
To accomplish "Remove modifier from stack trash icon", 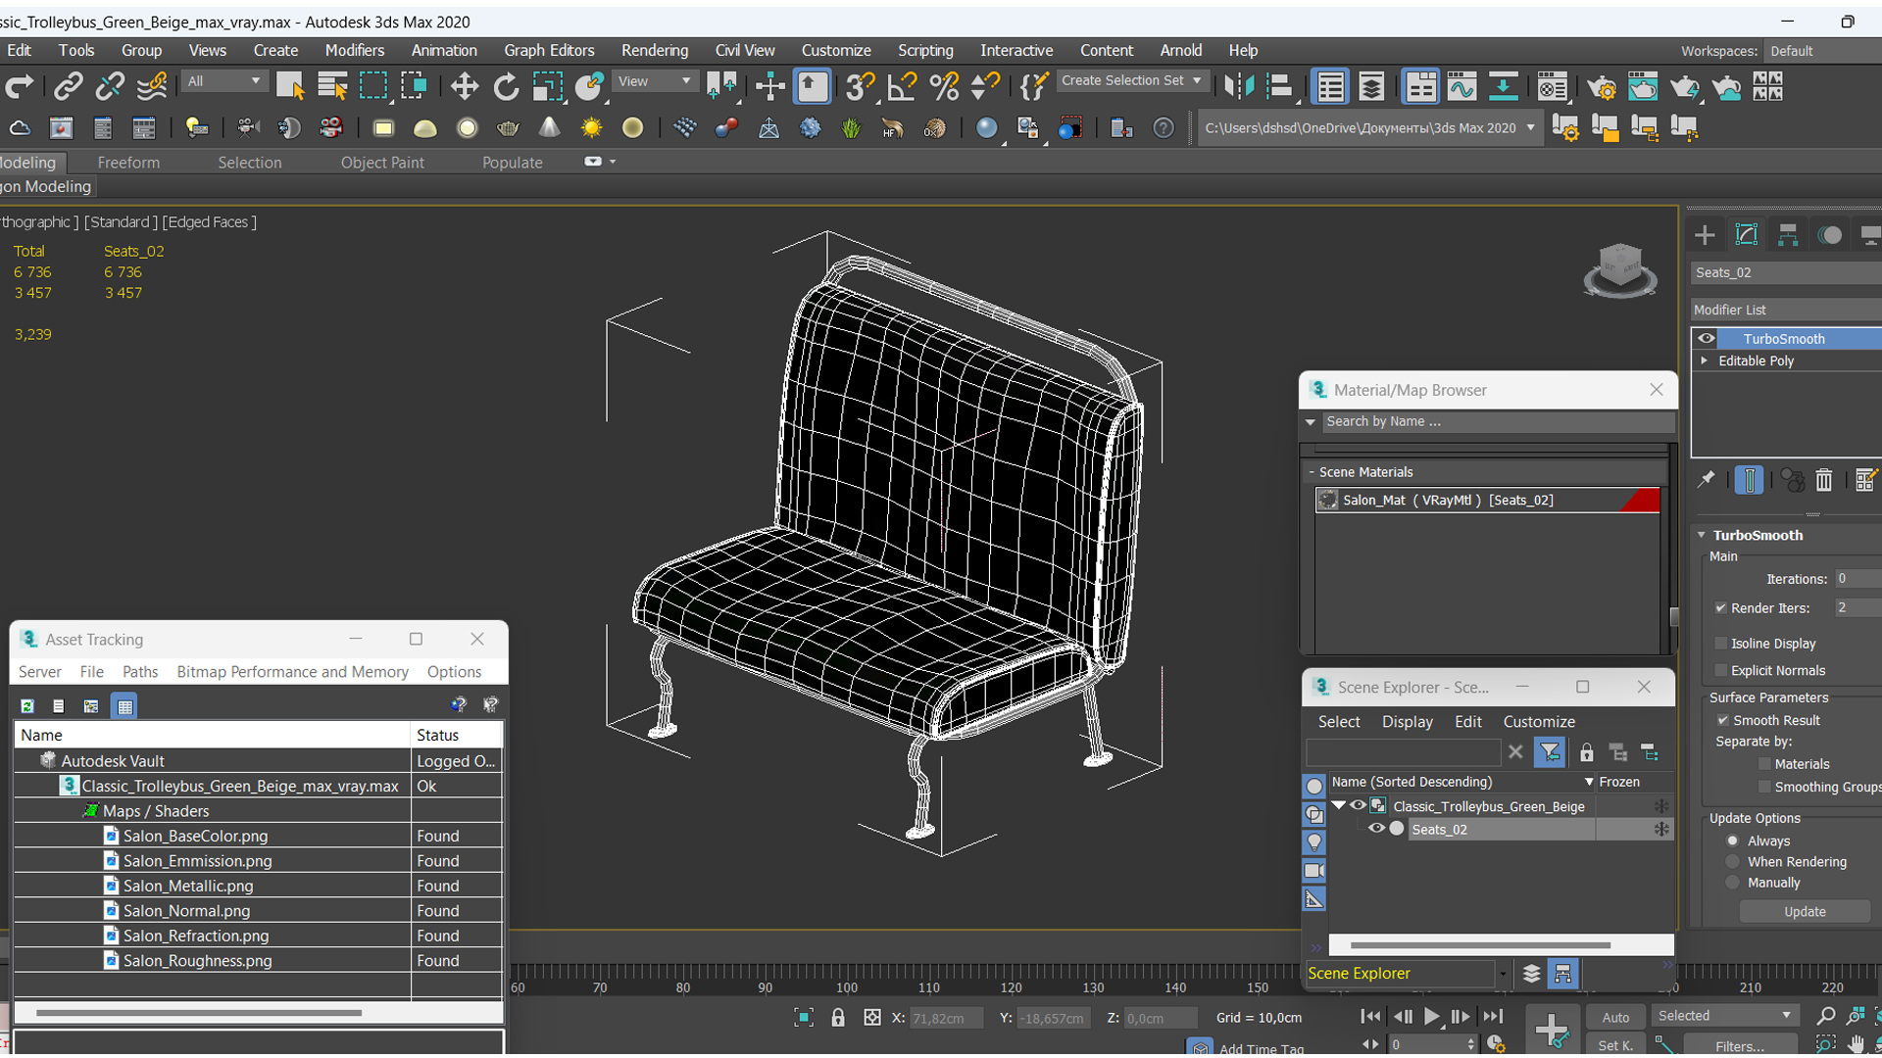I will pos(1823,480).
